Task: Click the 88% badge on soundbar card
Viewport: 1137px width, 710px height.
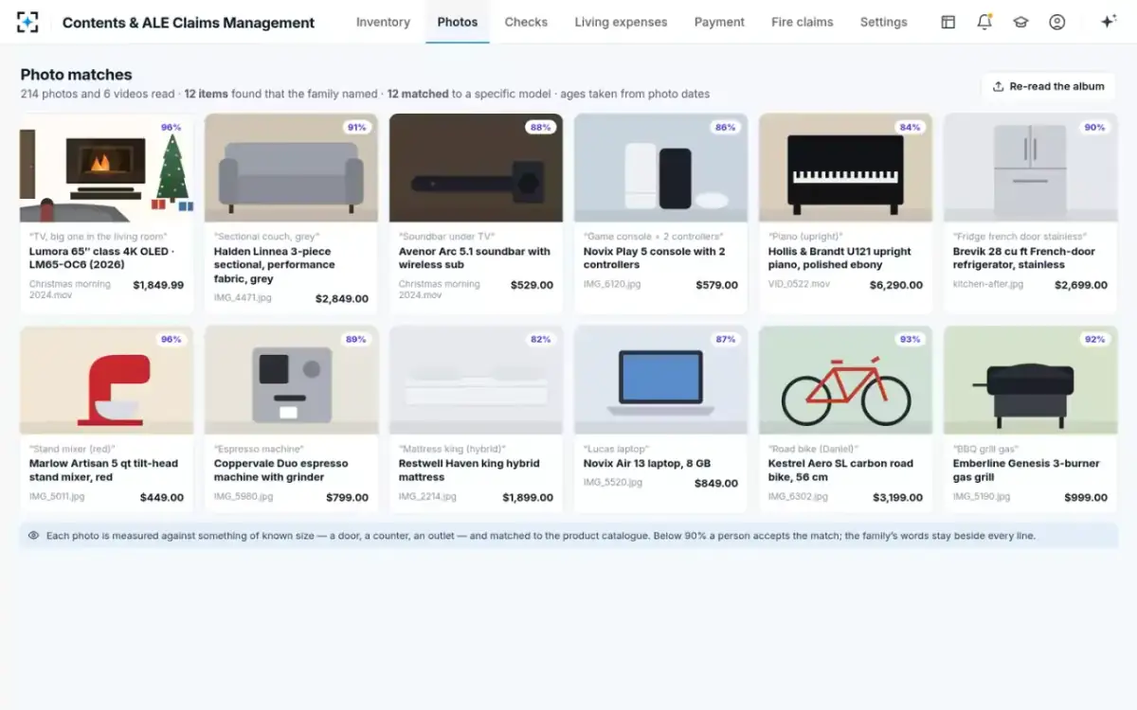Action: tap(541, 128)
